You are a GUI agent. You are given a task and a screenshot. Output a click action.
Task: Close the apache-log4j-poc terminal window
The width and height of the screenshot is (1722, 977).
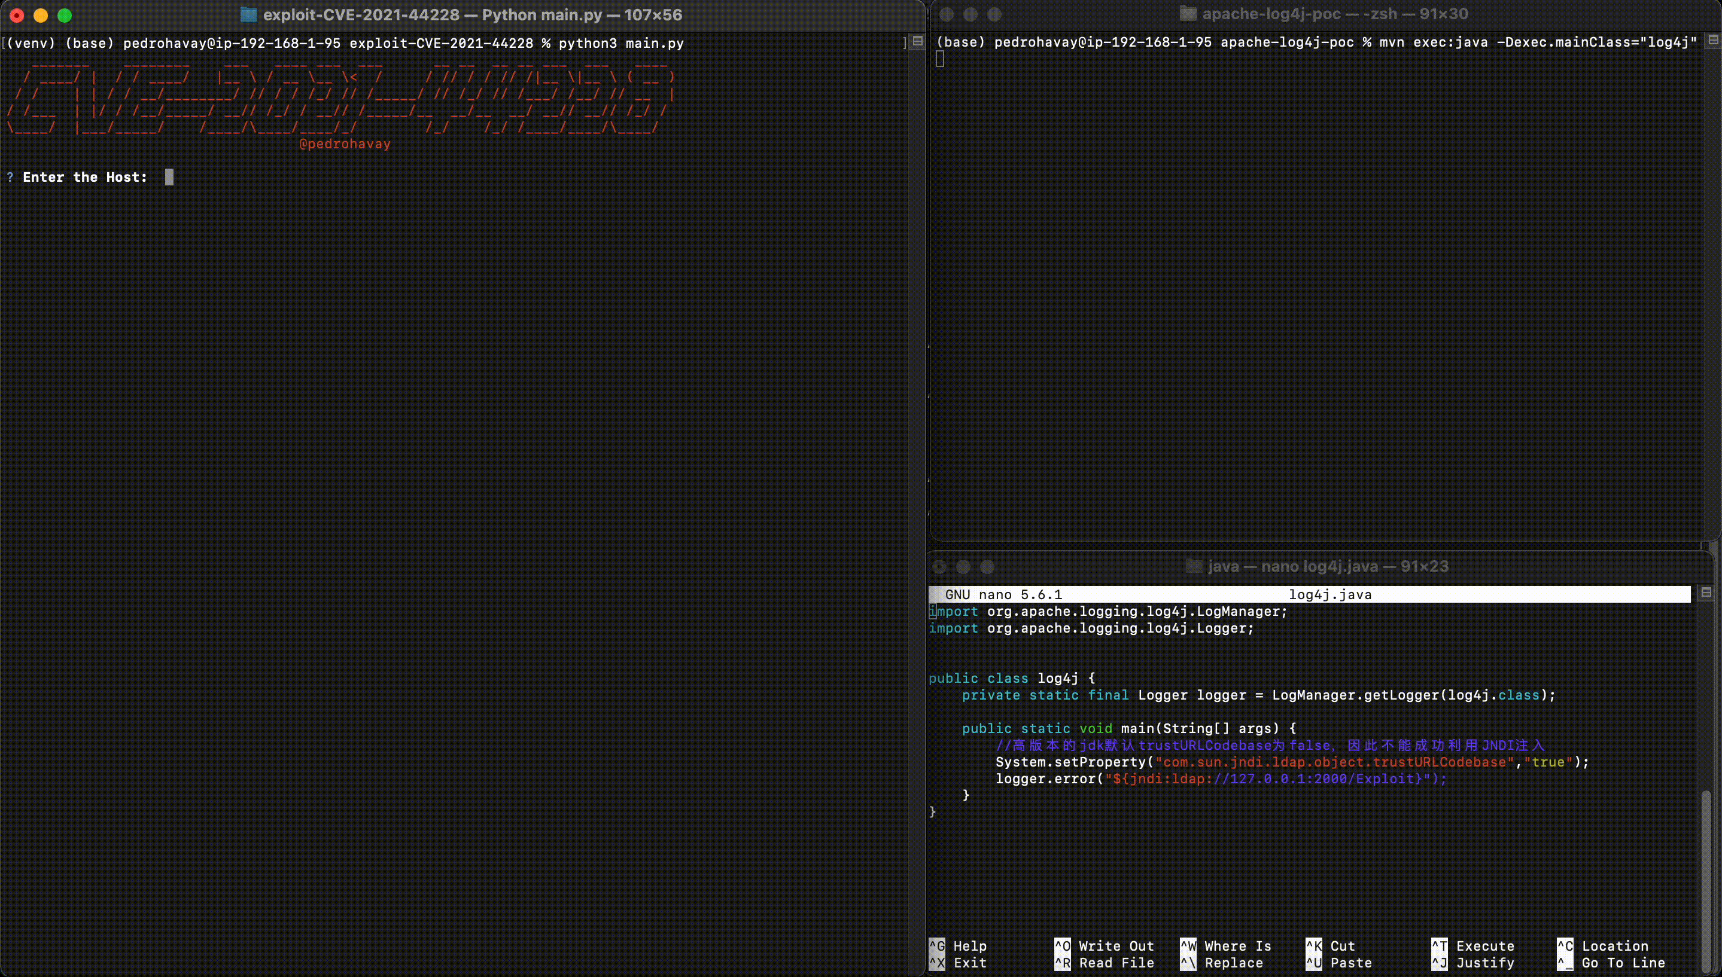pyautogui.click(x=947, y=14)
